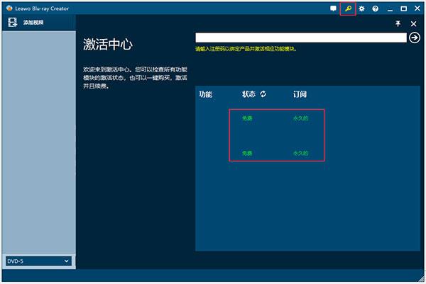The image size is (426, 284).
Task: Click the Leawo Blu-ray Creator app logo
Action: tap(9, 8)
